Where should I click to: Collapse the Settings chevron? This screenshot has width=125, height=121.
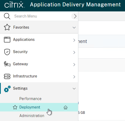pos(74,89)
